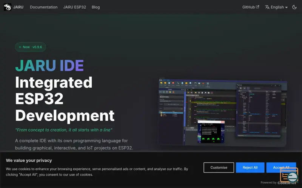This screenshot has height=188, width=302.
Task: Click the 'We value your privacy' heading
Action: (29, 161)
